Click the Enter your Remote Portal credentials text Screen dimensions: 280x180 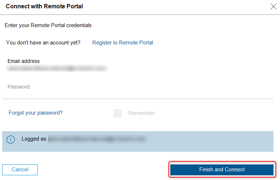pos(48,25)
